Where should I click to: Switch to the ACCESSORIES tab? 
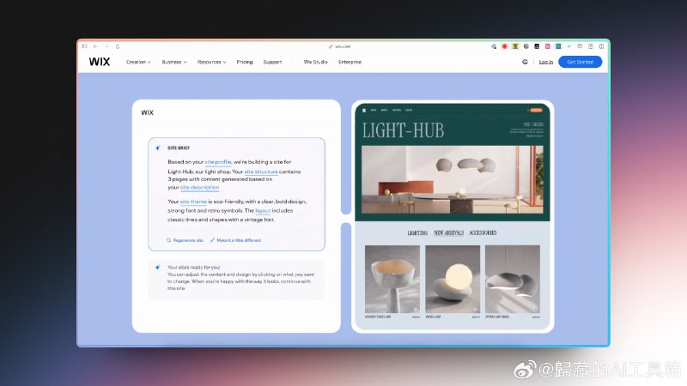tap(483, 232)
